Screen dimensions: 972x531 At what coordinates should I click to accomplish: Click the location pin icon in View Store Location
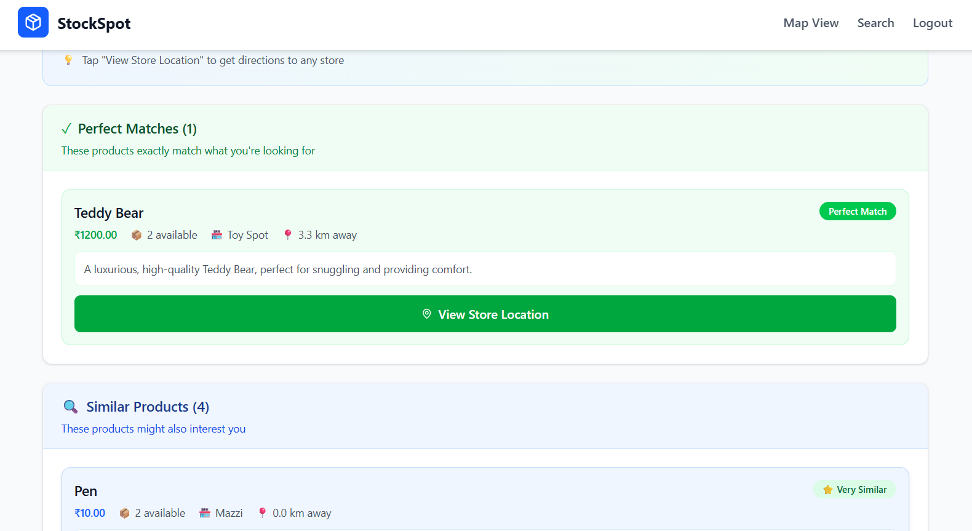[427, 314]
